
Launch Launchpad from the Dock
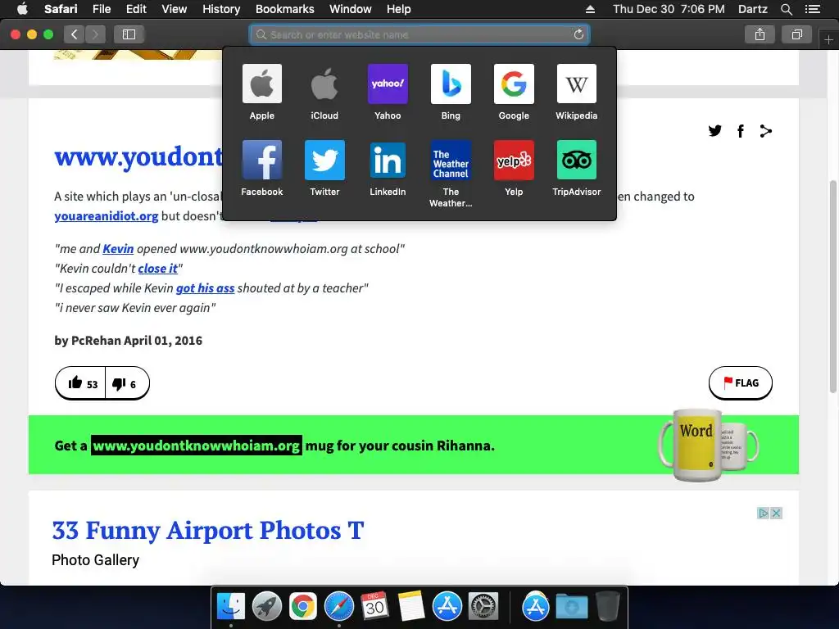click(266, 606)
